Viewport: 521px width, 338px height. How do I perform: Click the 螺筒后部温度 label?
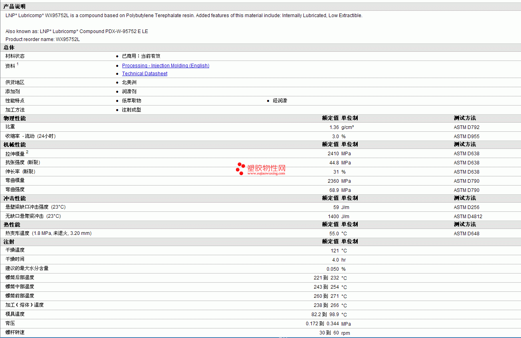point(20,277)
